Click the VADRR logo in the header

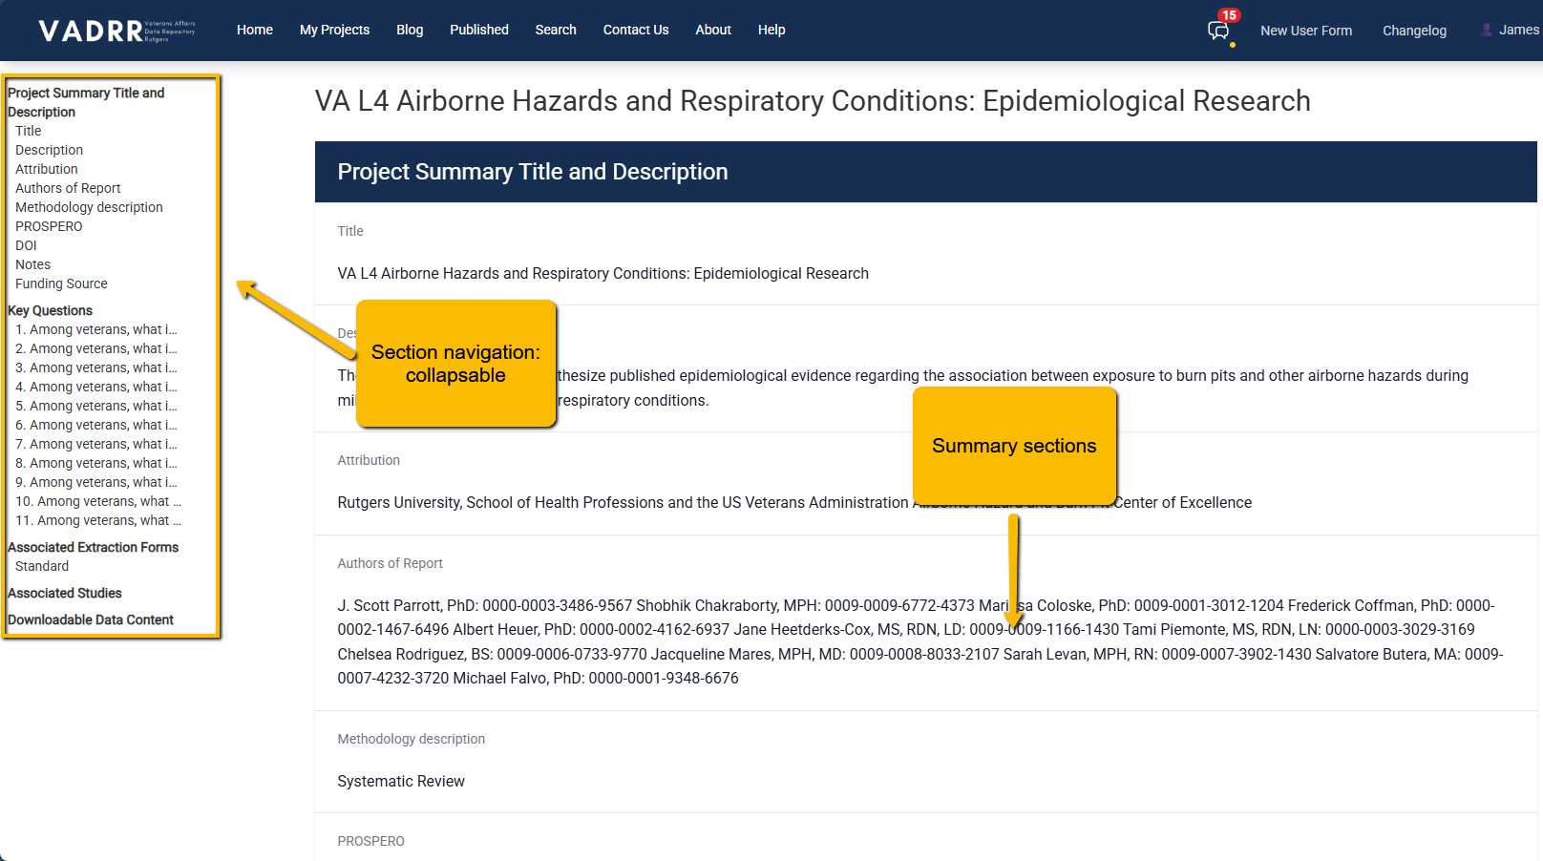[116, 31]
